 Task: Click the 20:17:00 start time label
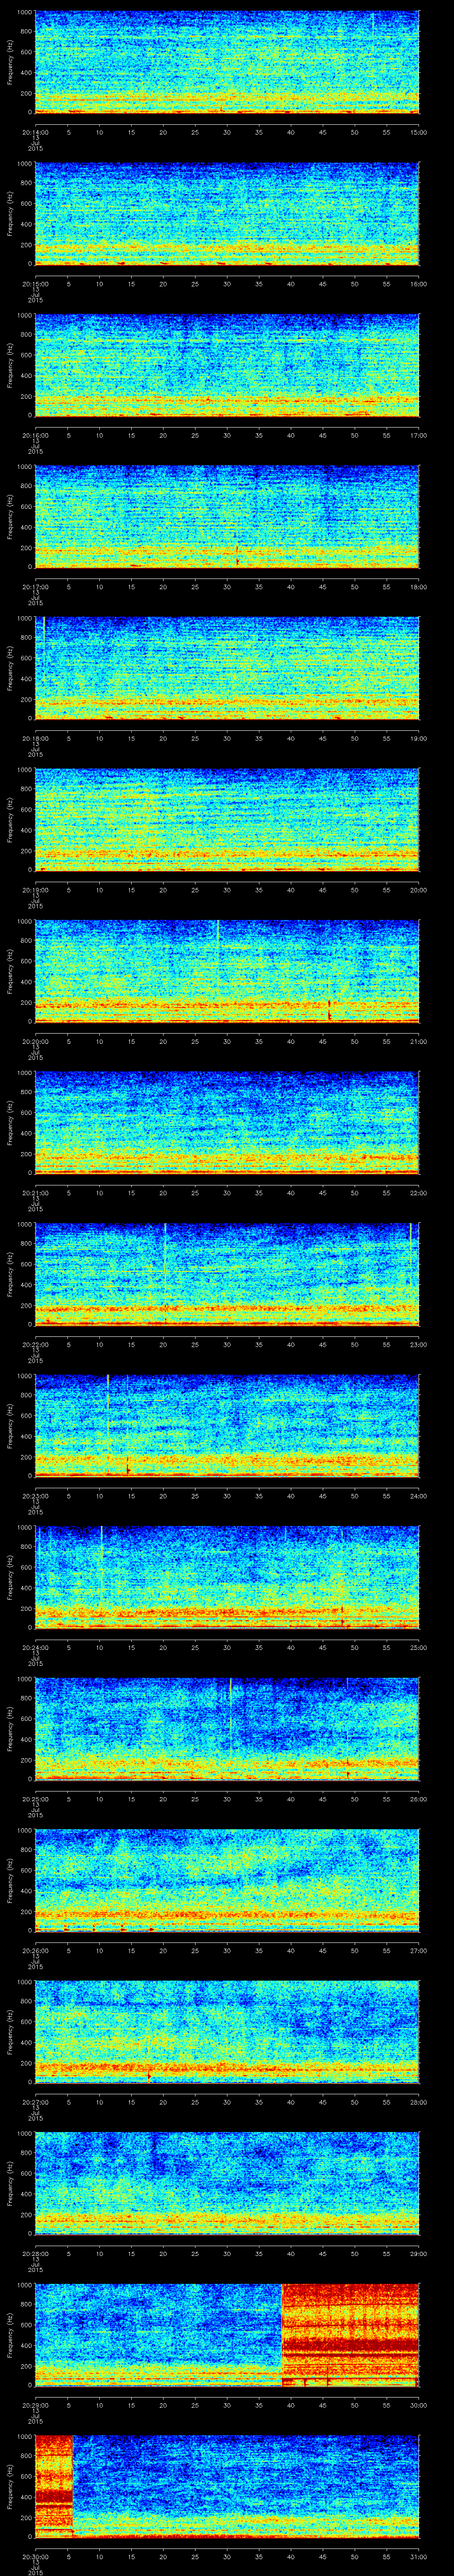pyautogui.click(x=35, y=586)
